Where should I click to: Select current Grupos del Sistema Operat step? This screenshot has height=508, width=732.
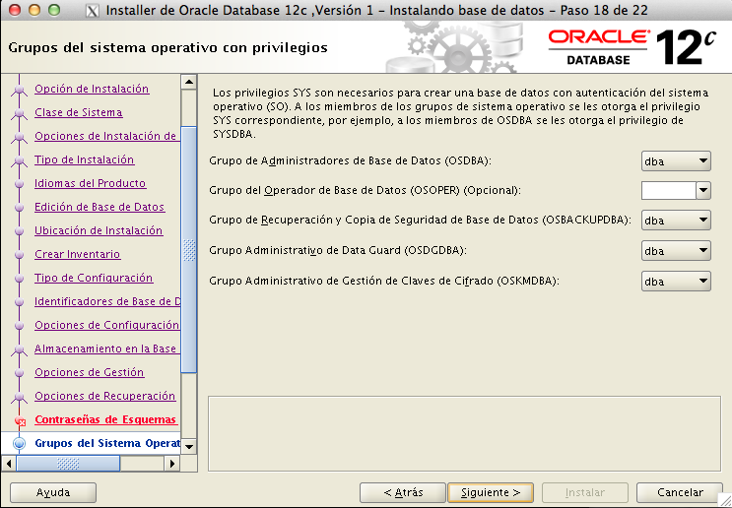(107, 443)
